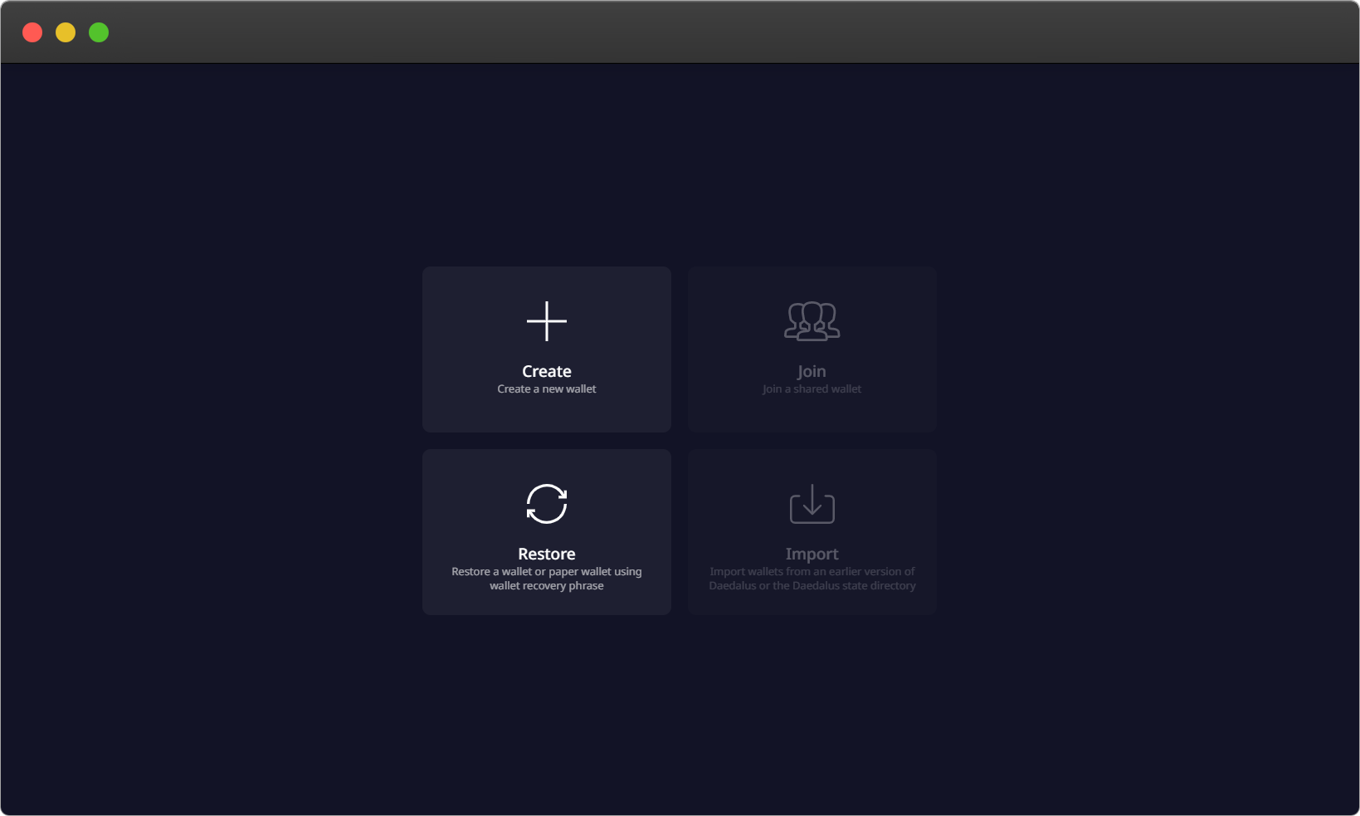Screen dimensions: 1360x816
Task: Select the Restore heading text
Action: pyautogui.click(x=547, y=554)
